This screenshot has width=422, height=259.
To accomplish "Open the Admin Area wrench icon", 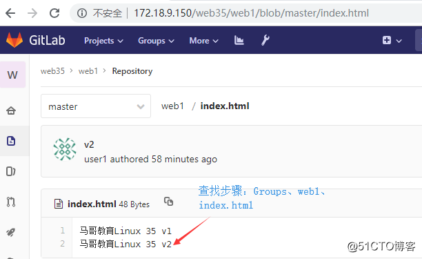I will [x=265, y=41].
